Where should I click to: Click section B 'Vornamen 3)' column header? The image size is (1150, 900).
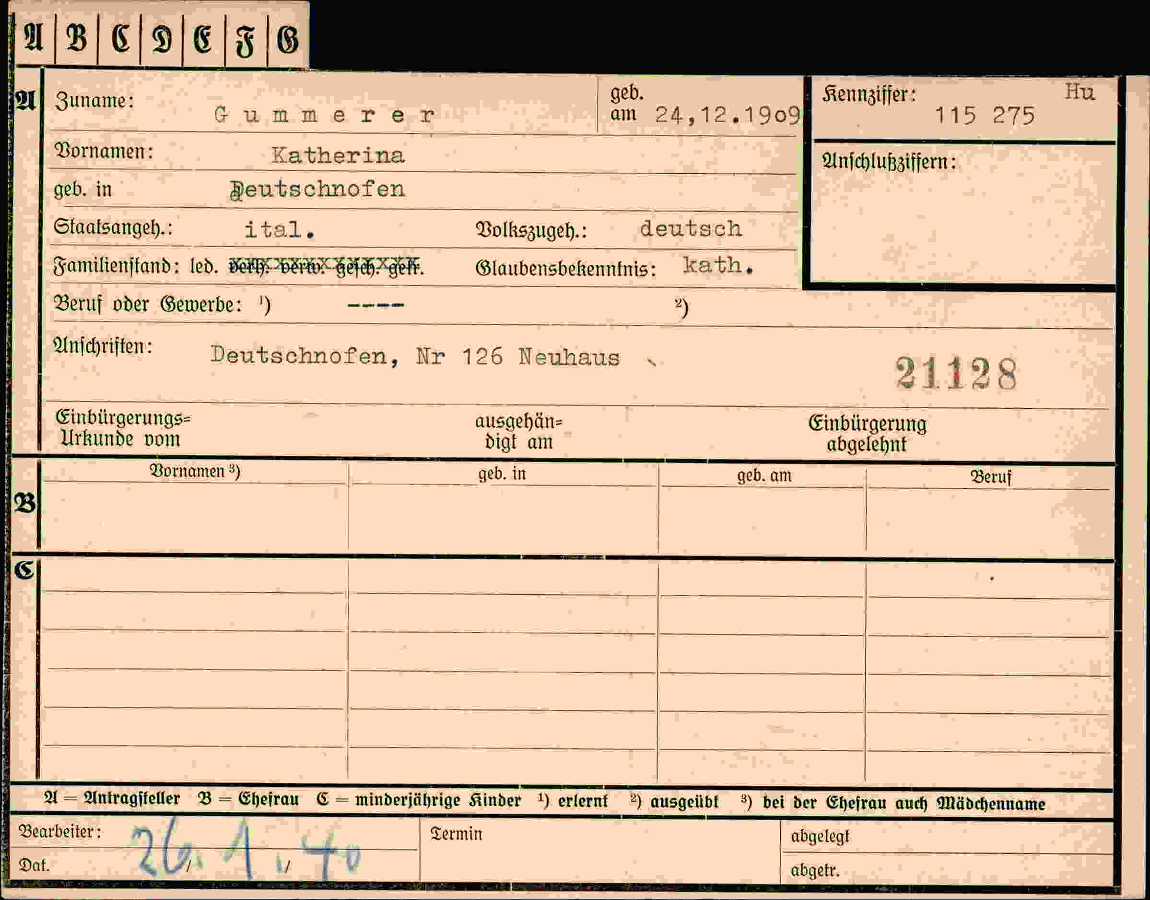click(195, 471)
